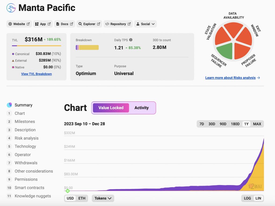Viewport: 275px width, 206px height.
Task: Set chart range to 180D
Action: [x=235, y=124]
